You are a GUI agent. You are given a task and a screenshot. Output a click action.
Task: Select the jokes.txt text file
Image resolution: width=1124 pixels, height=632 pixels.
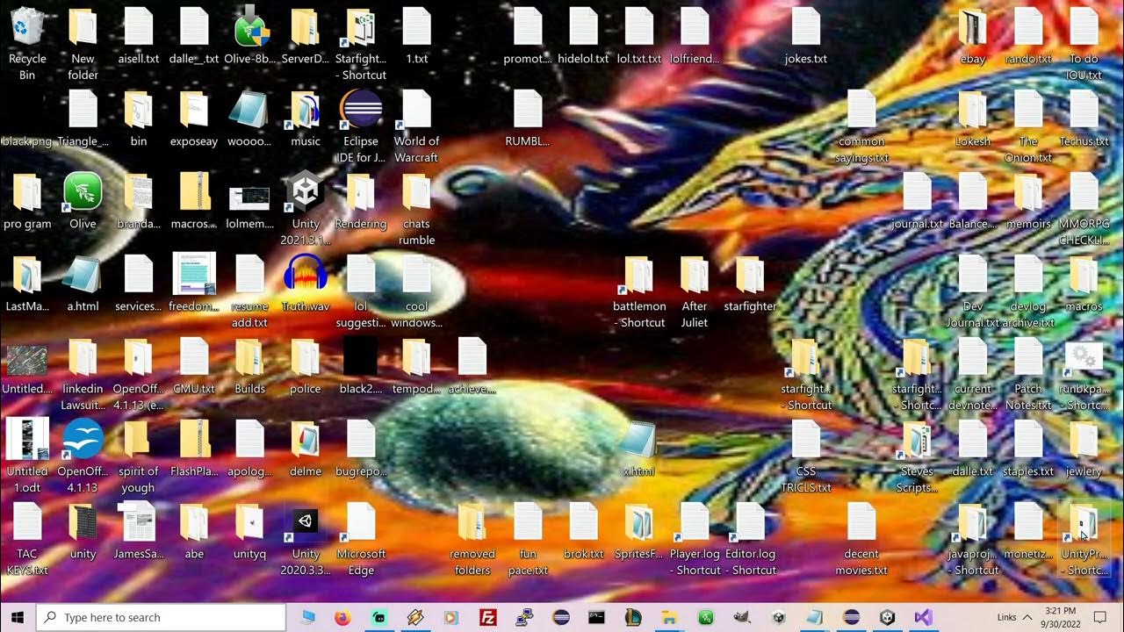pos(805,26)
